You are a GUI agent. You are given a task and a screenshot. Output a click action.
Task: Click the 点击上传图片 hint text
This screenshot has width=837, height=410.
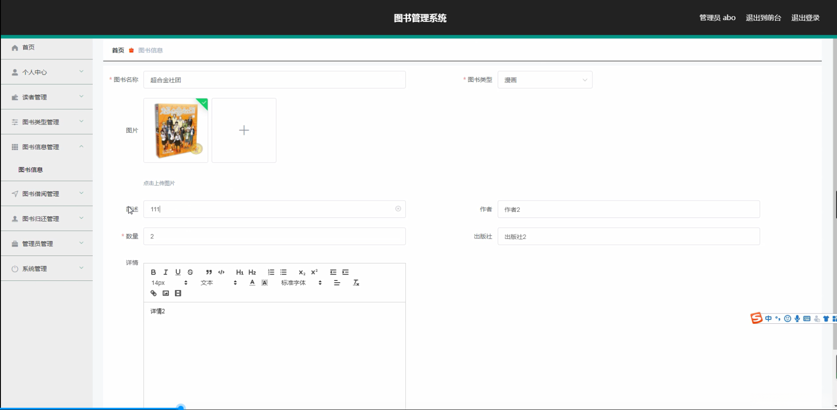[x=159, y=183]
